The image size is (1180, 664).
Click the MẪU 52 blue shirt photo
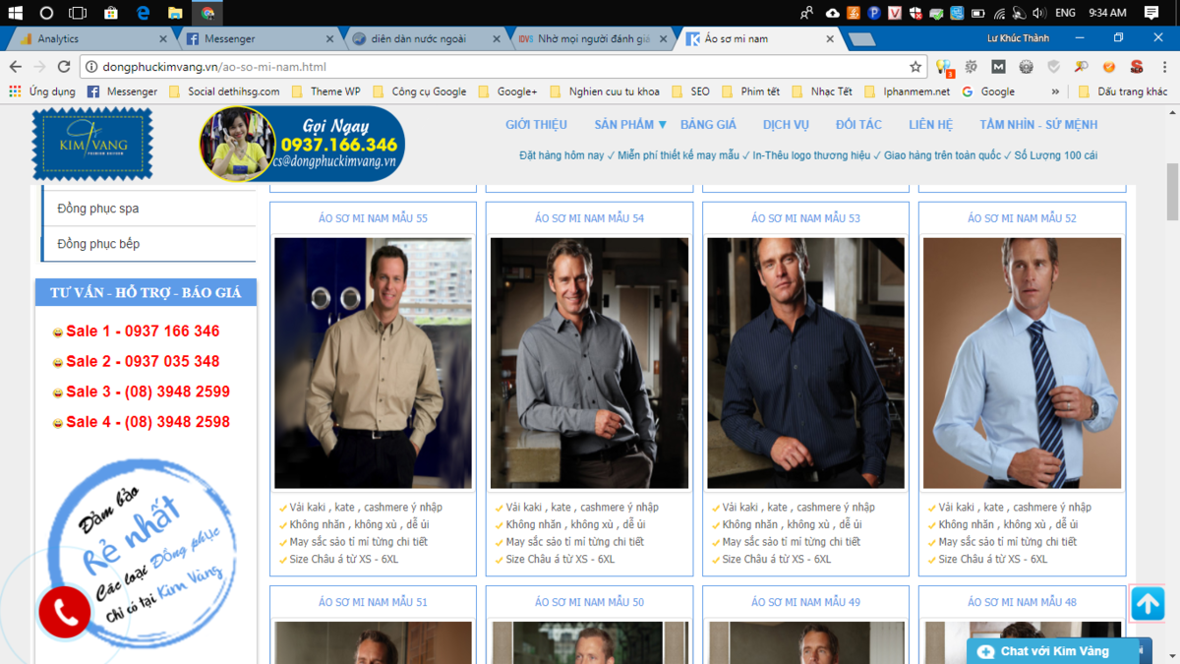(x=1022, y=363)
